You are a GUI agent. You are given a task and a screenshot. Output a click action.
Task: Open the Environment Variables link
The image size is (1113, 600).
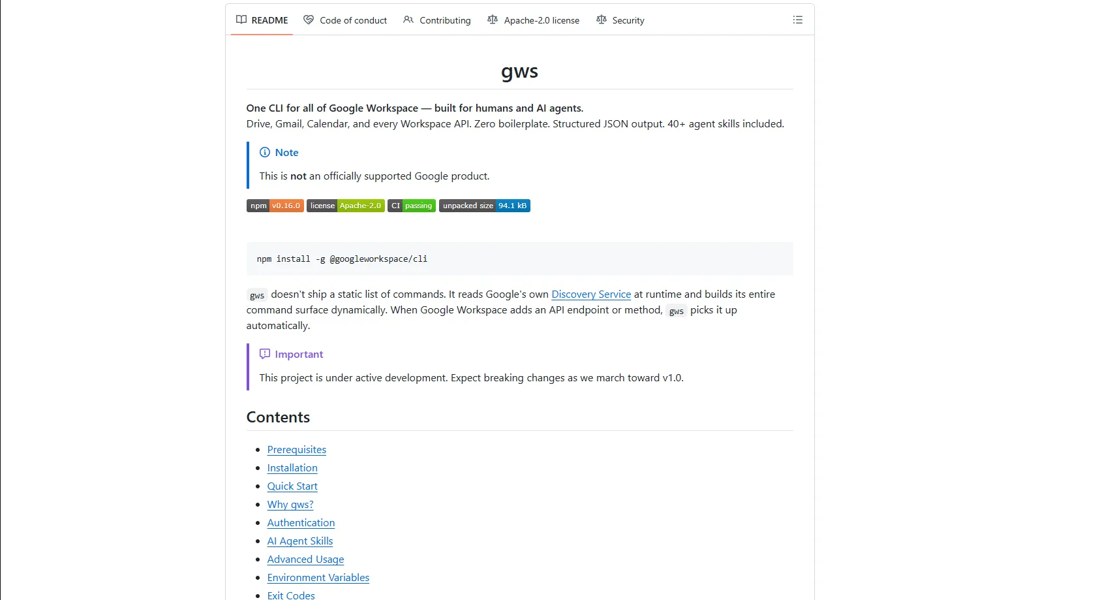click(318, 577)
